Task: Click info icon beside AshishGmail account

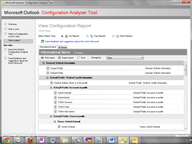Action: [55, 97]
